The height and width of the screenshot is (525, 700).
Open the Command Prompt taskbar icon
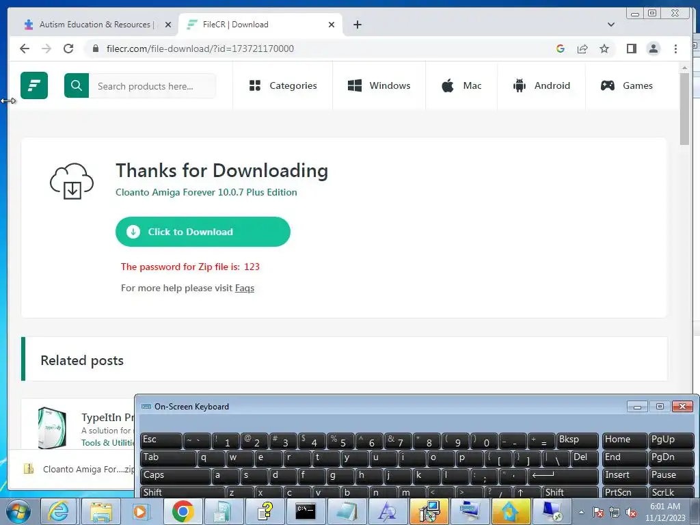tap(306, 511)
